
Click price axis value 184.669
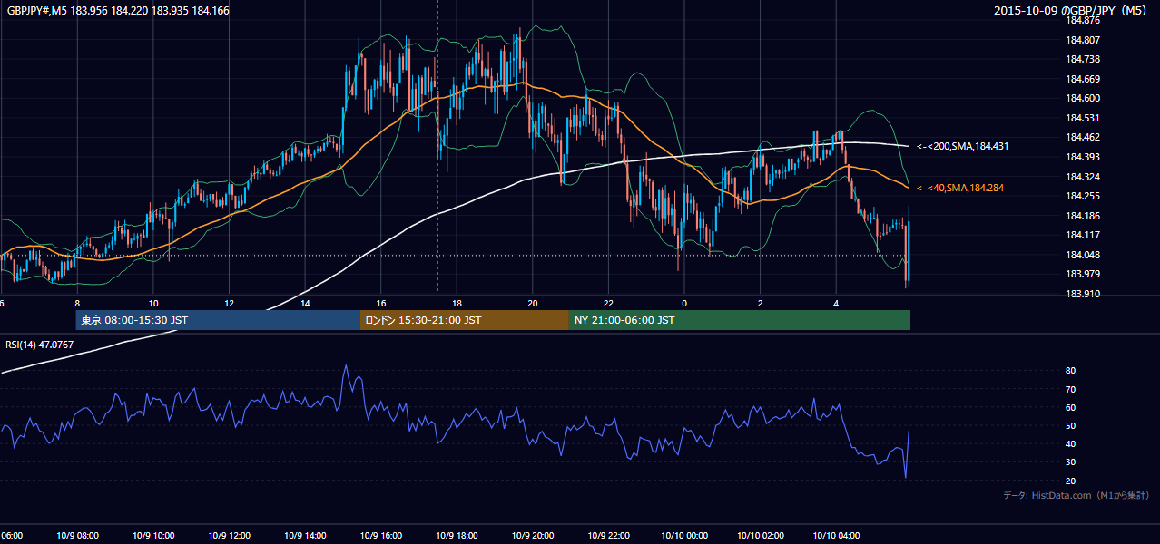pos(1082,79)
